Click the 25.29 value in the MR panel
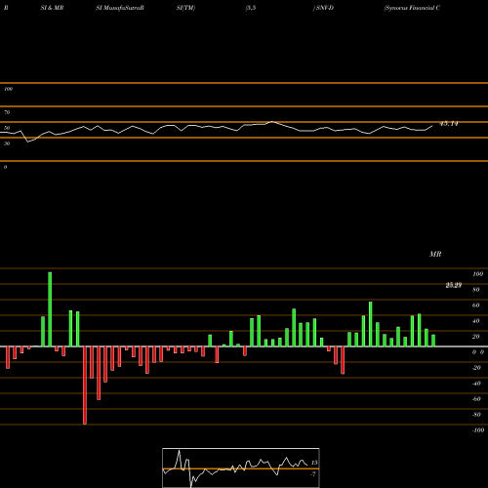 [x=454, y=285]
